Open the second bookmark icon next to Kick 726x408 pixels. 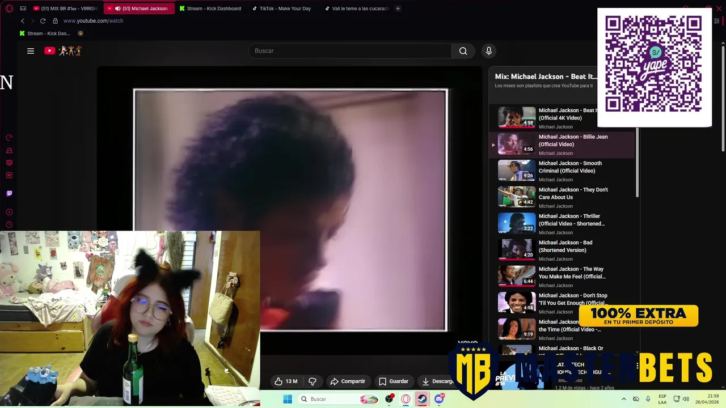[x=81, y=33]
